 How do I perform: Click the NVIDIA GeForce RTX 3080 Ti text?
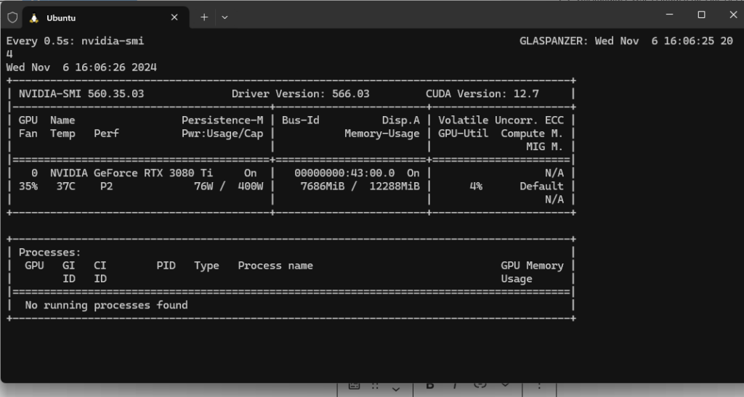pyautogui.click(x=132, y=173)
